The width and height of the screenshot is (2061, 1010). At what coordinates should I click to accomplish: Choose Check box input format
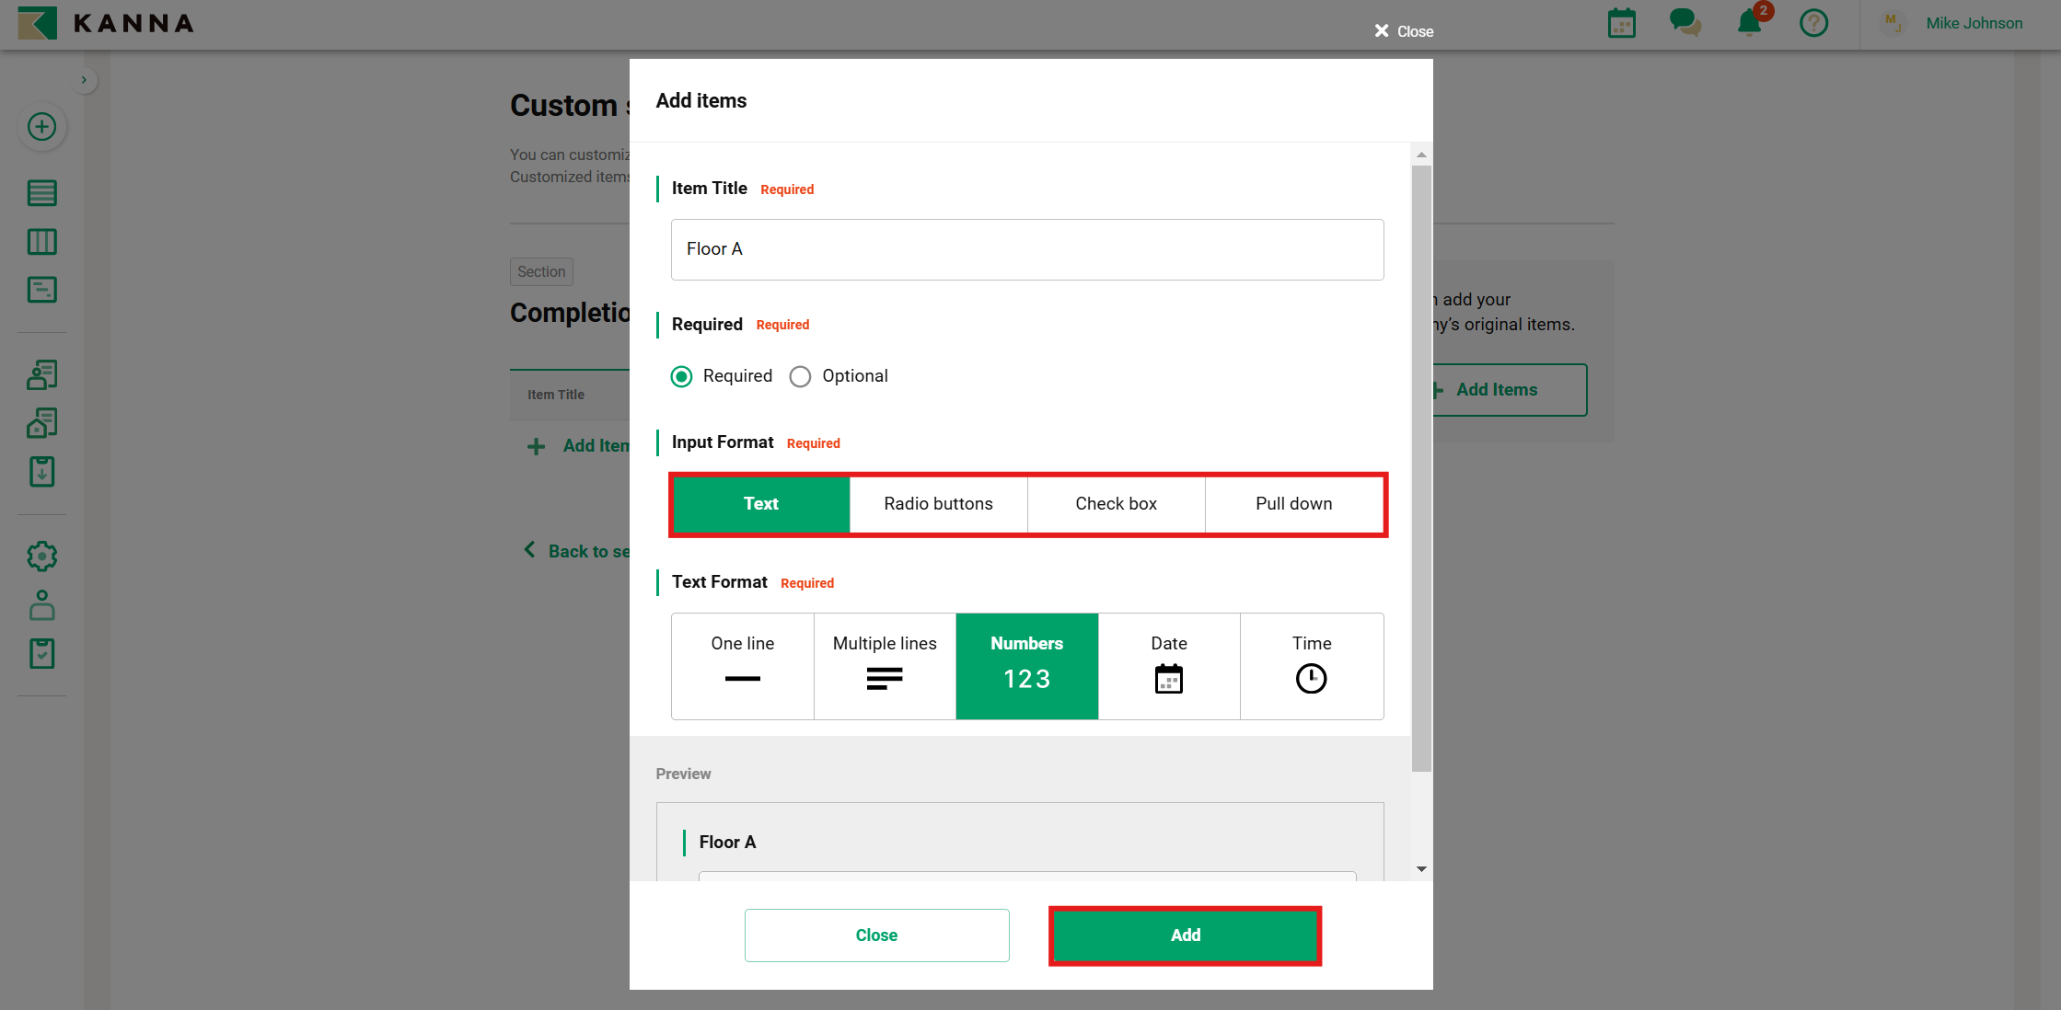tap(1116, 504)
